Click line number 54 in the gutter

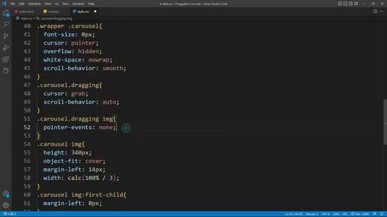tap(27, 144)
